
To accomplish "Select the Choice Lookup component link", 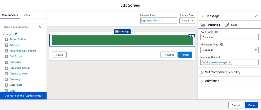I will pyautogui.click(x=18, y=74).
